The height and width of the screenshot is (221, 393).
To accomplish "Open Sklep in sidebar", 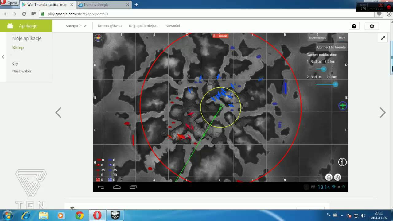I will click(18, 48).
